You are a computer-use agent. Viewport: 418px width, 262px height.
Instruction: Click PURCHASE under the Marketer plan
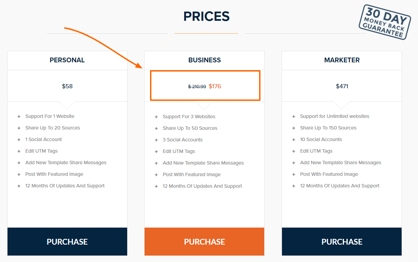tap(342, 242)
